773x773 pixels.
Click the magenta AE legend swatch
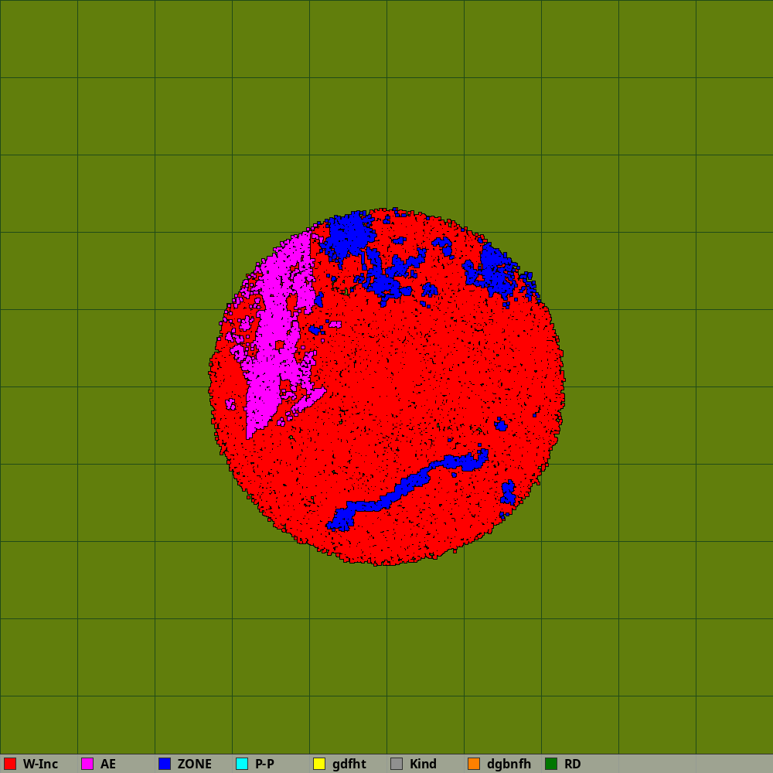click(87, 764)
